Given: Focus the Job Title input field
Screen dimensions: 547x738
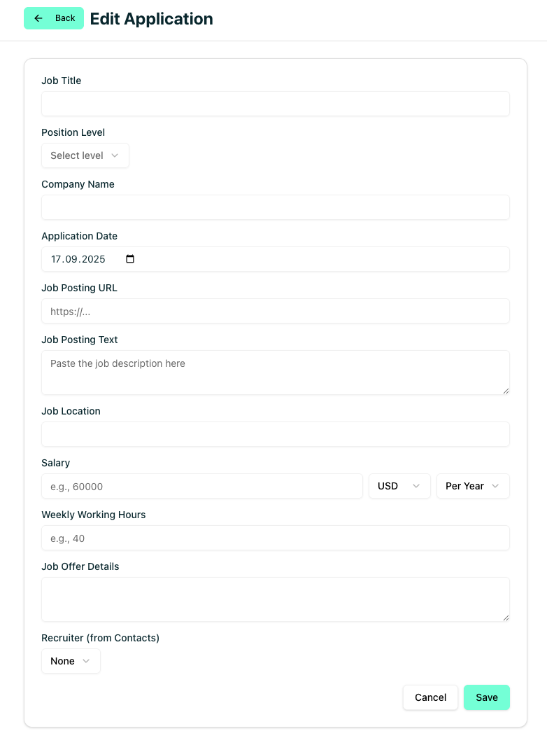Looking at the screenshot, I should (x=275, y=104).
